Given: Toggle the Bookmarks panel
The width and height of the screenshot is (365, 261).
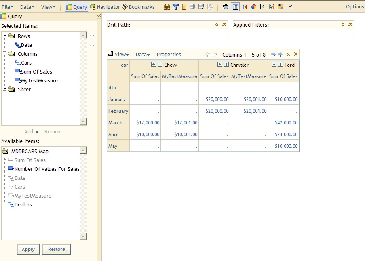Looking at the screenshot, I should point(139,7).
